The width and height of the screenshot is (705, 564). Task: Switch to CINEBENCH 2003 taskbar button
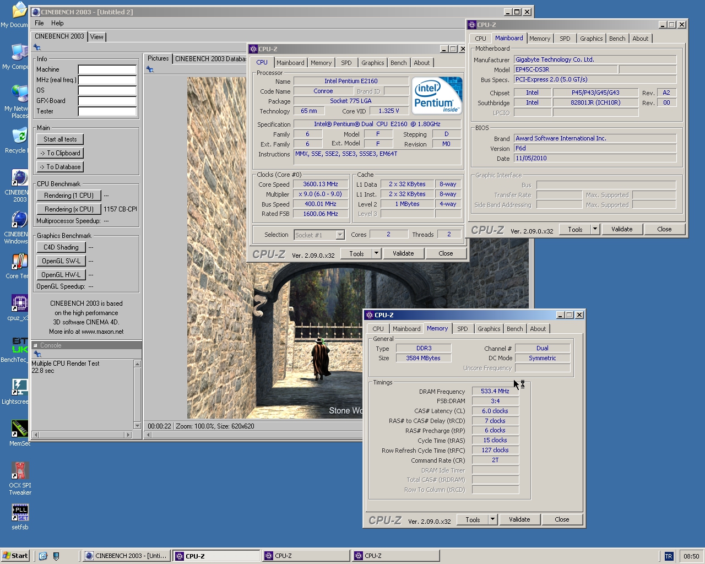click(126, 556)
